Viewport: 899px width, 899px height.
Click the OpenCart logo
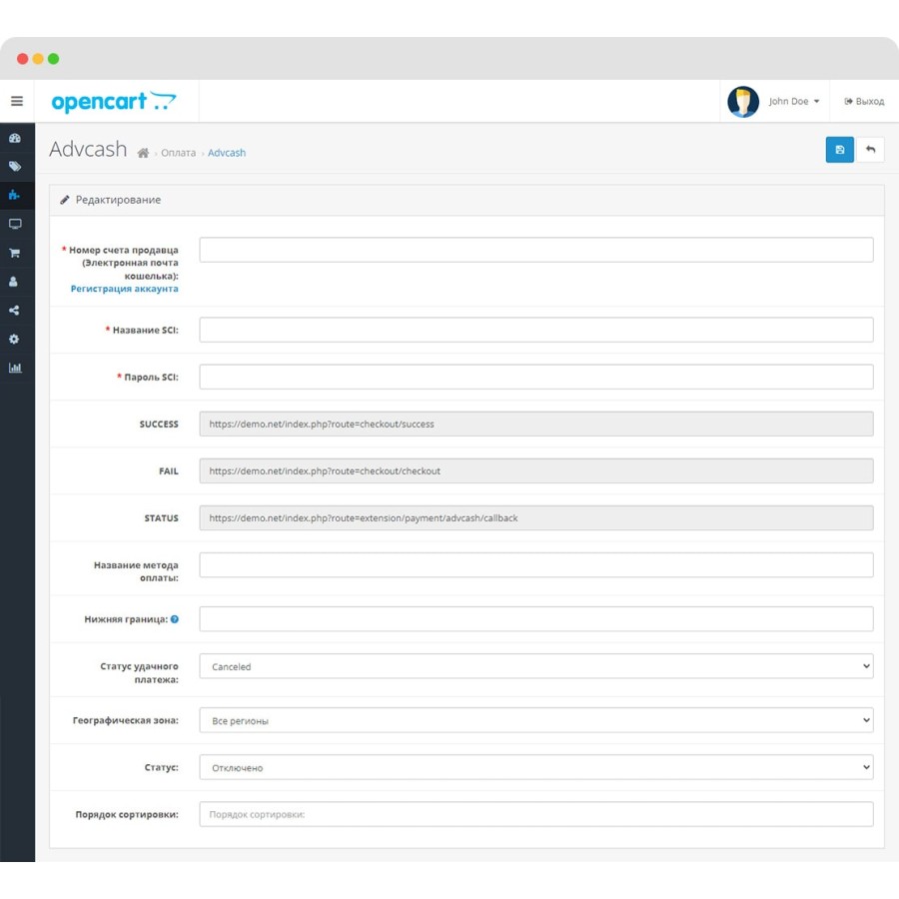coord(114,102)
